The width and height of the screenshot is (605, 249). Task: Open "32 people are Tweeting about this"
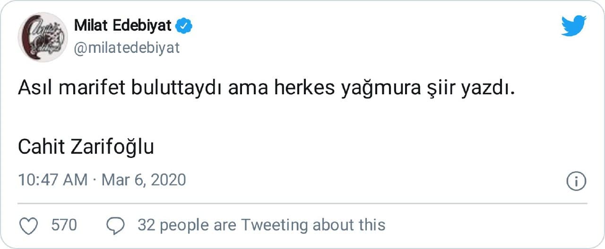point(261,225)
